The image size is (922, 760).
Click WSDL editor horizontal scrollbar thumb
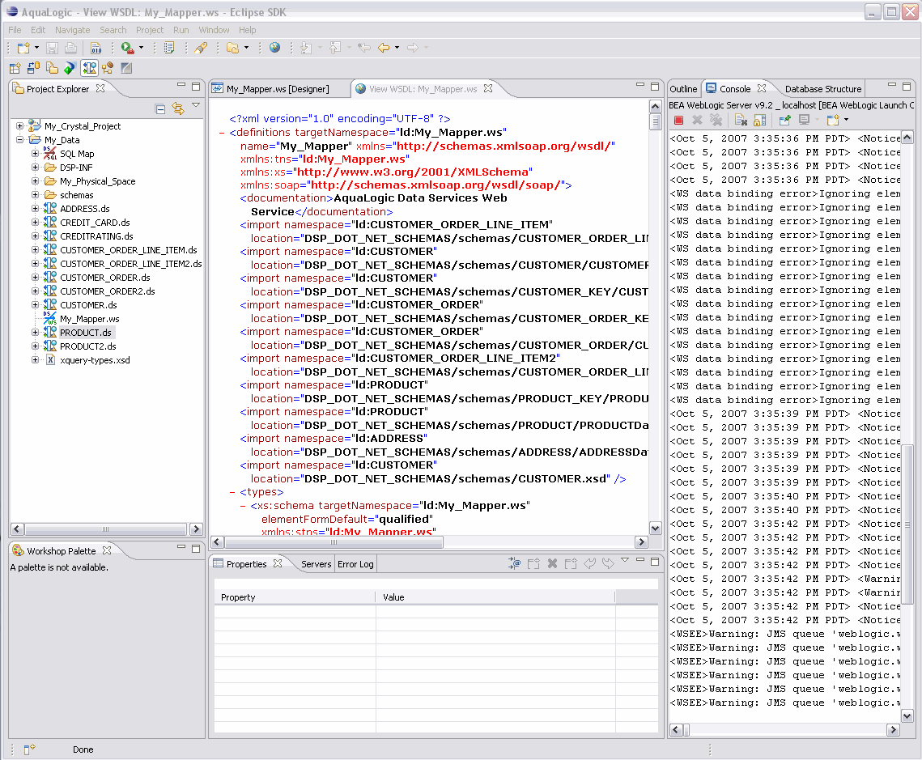coord(334,542)
